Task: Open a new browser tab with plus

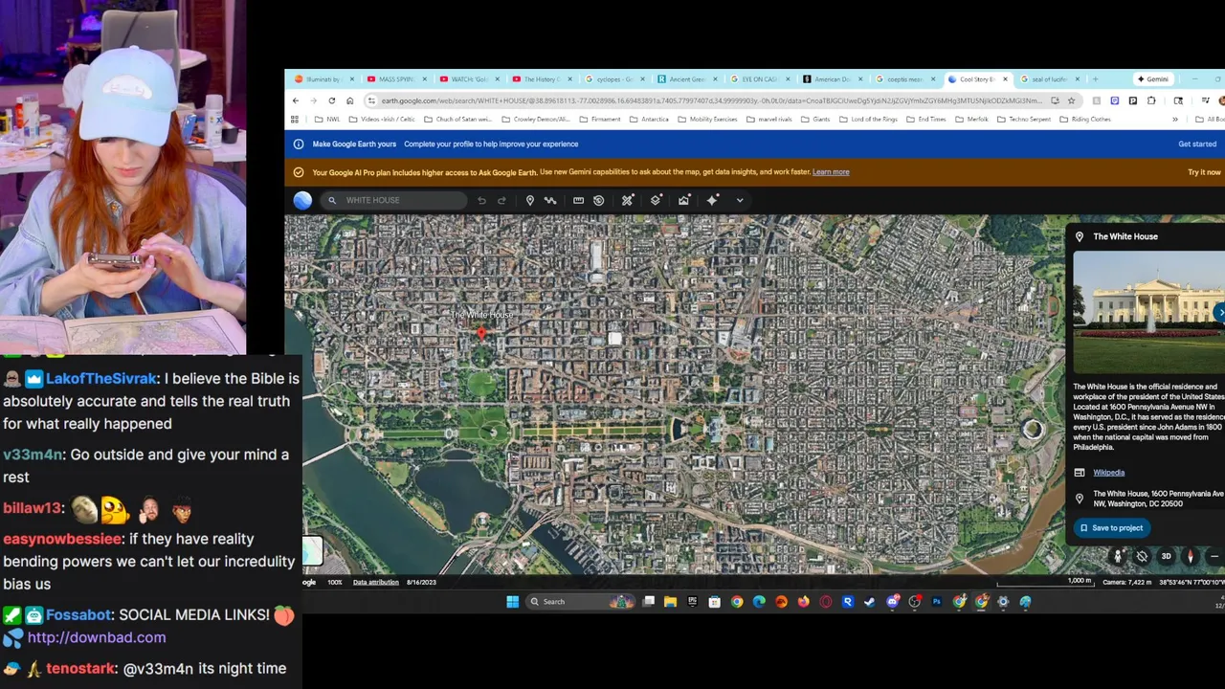Action: click(x=1096, y=79)
